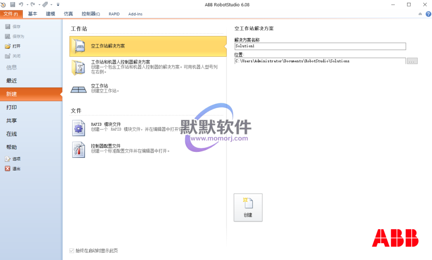Click the save icon in quick access toolbar
The width and height of the screenshot is (432, 260).
pyautogui.click(x=13, y=4)
